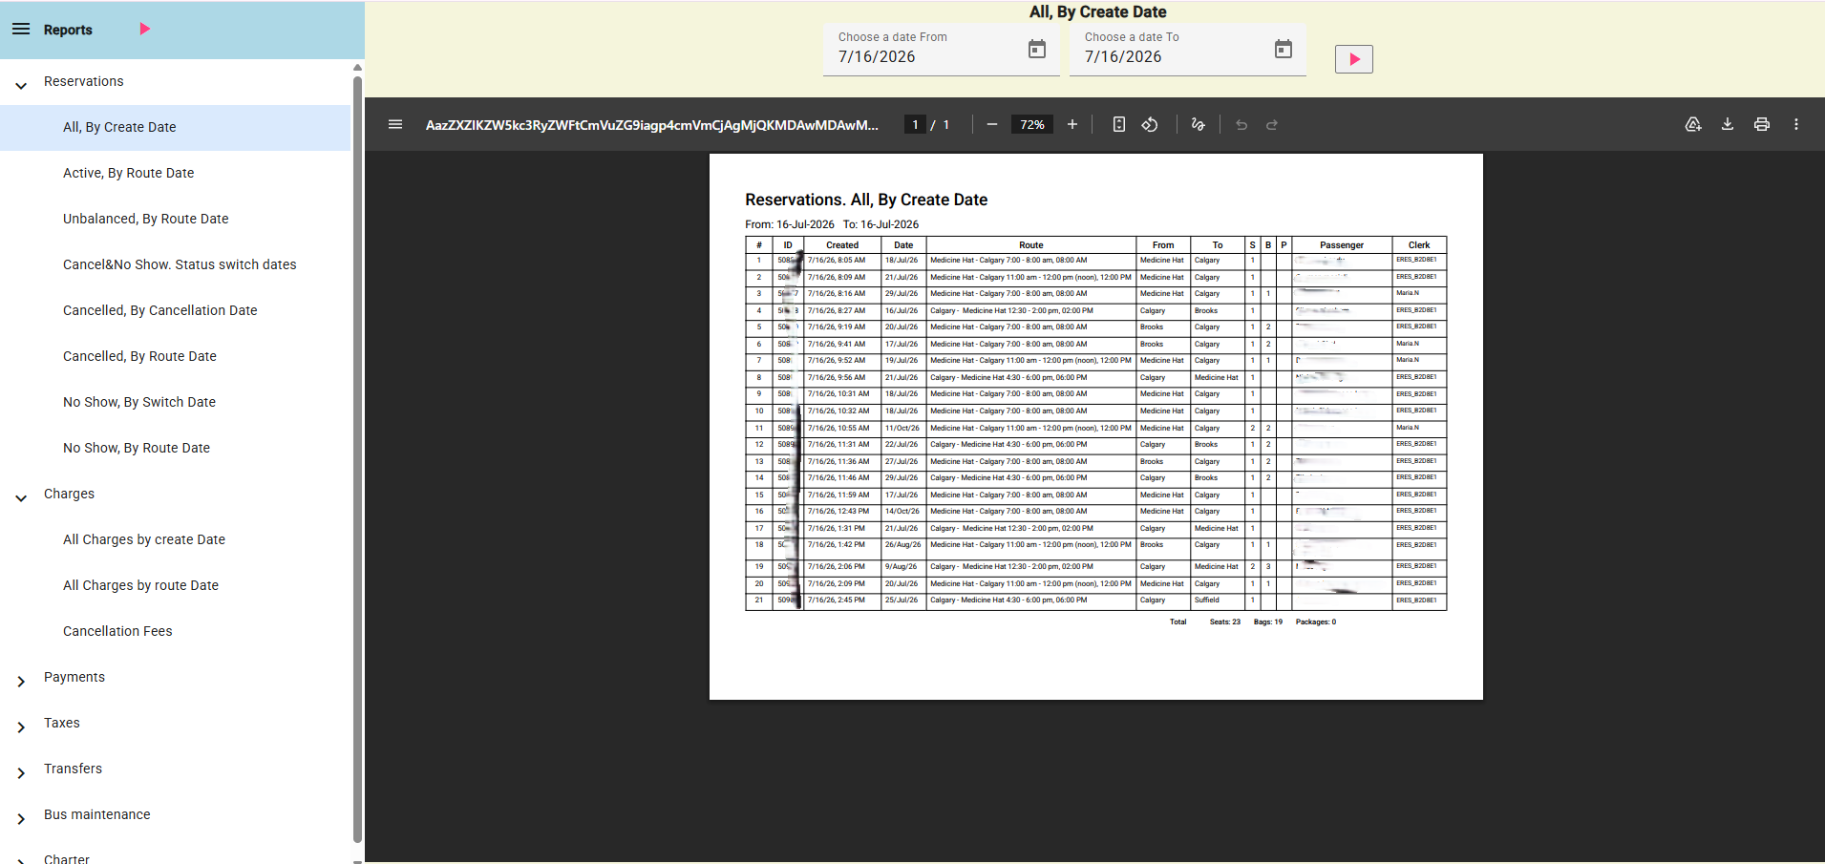Rotate the PDF counterclockwise
The height and width of the screenshot is (864, 1825).
[x=1150, y=124]
